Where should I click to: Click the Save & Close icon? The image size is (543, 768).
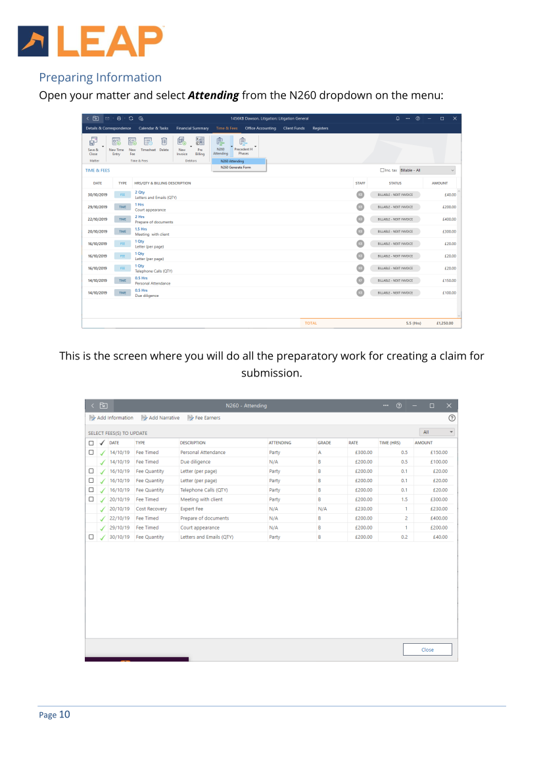(x=93, y=141)
